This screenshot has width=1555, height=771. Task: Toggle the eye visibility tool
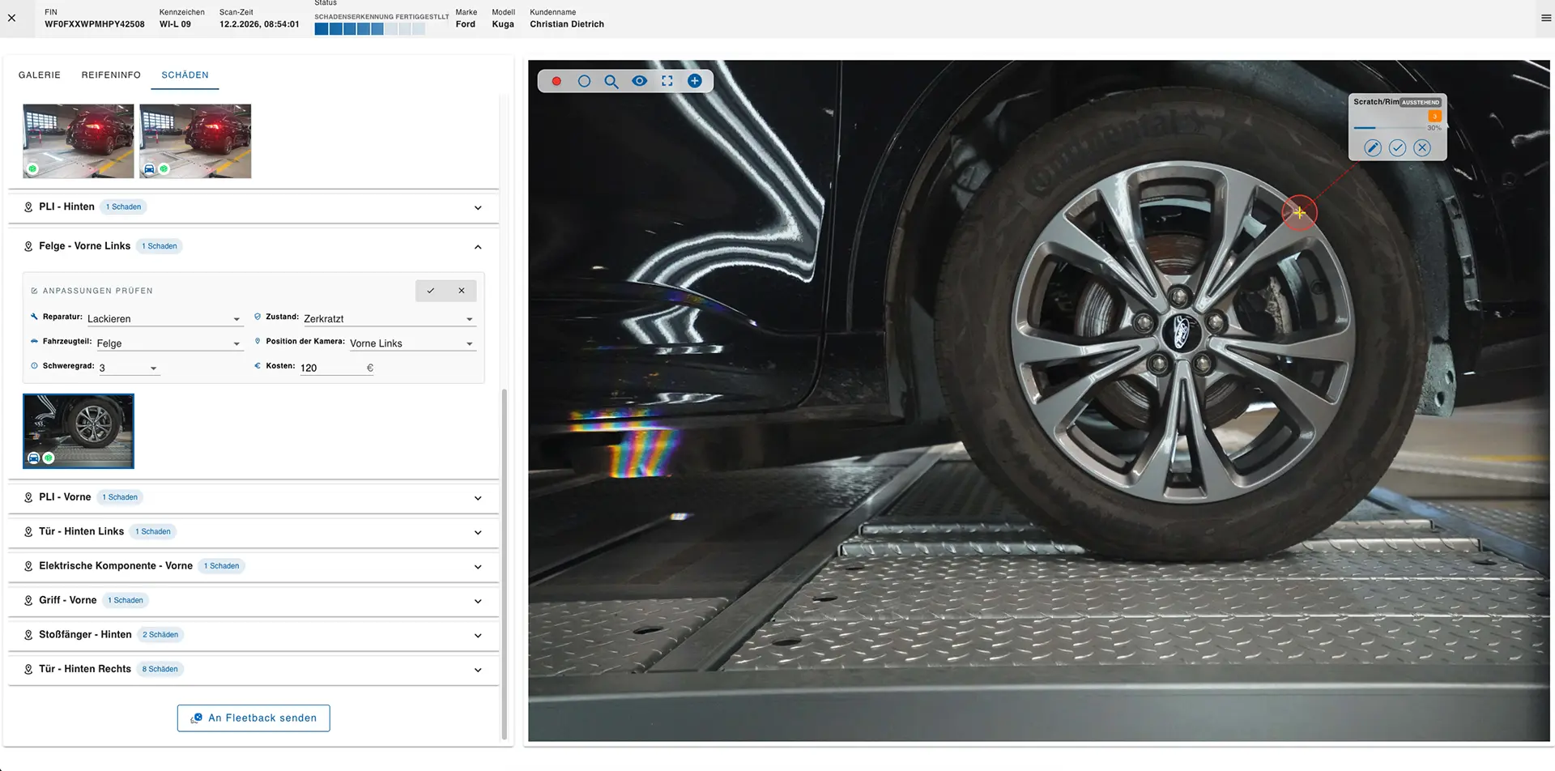point(639,80)
